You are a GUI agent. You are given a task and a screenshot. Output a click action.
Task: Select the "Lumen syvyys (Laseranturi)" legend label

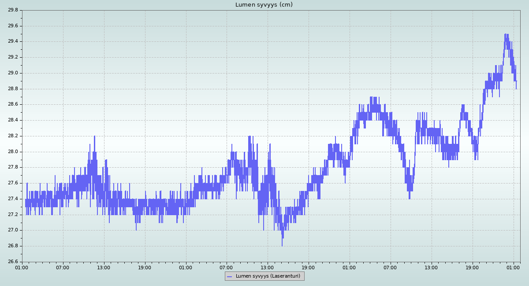pos(268,276)
